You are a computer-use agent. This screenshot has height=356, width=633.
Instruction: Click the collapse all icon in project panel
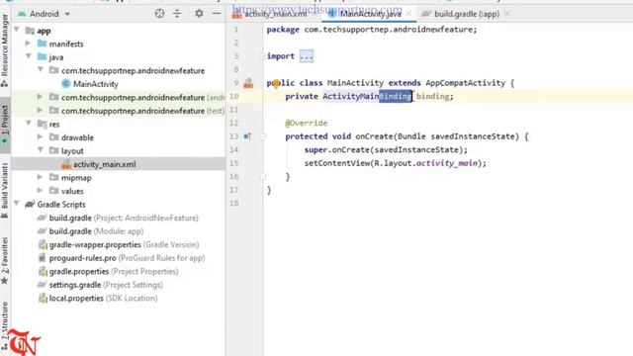click(x=177, y=14)
